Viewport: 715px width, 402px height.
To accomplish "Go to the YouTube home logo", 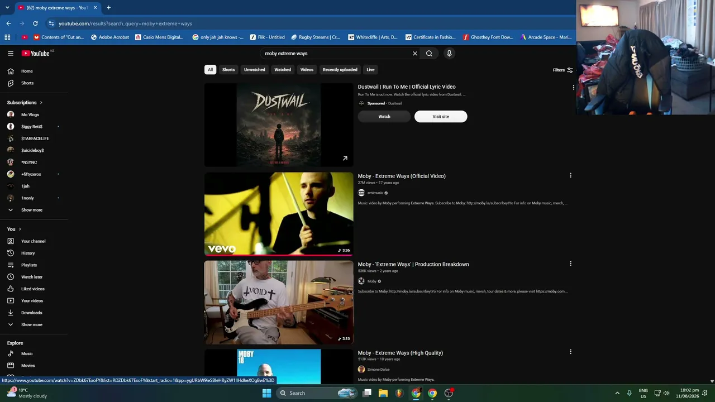I will (x=36, y=54).
